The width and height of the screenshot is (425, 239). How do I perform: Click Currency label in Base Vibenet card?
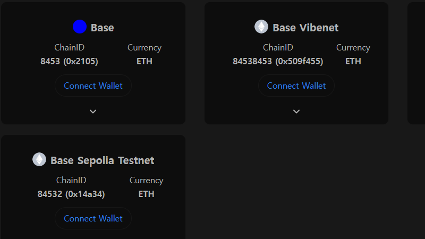coord(353,48)
